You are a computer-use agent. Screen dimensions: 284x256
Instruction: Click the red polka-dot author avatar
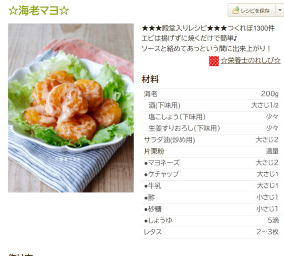click(214, 61)
